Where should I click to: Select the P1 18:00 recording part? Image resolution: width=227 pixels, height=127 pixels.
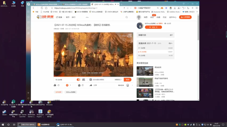[155, 48]
